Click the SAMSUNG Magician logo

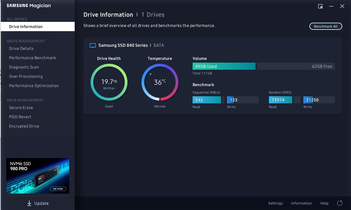pos(29,6)
